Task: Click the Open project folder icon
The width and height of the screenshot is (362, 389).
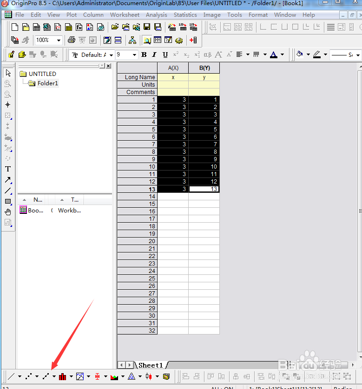Action: coord(115,27)
